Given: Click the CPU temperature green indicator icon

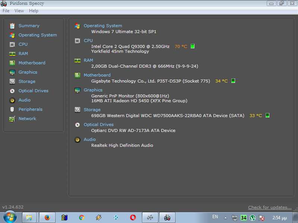Looking at the screenshot, I should pos(193,46).
